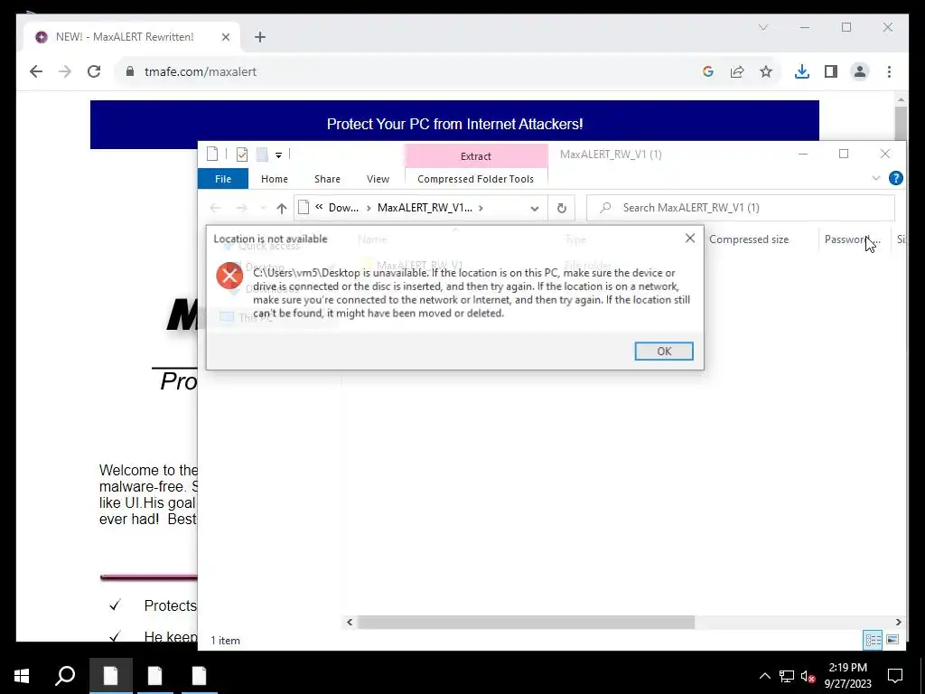The width and height of the screenshot is (925, 694).
Task: Sort by the Password column header
Action: tap(853, 239)
